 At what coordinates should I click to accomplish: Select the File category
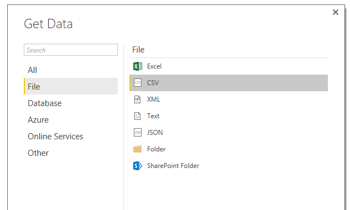click(x=71, y=86)
